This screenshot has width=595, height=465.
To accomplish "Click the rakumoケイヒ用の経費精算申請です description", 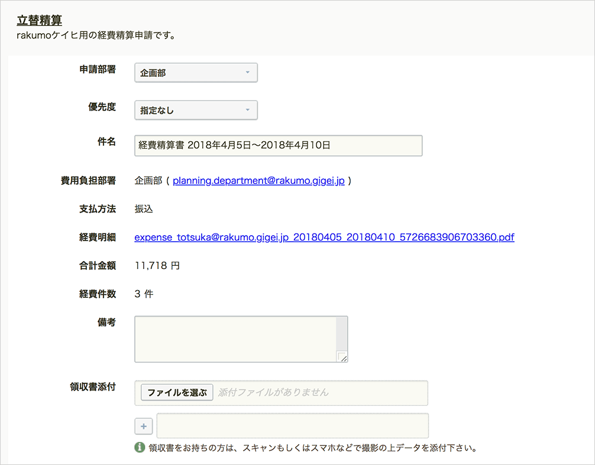I will 96,35.
